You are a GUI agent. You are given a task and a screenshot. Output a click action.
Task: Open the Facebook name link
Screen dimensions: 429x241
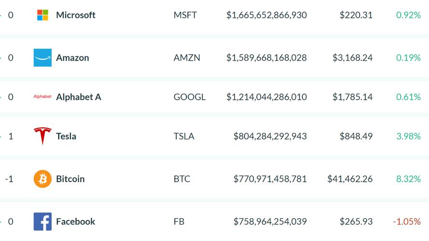pos(76,222)
